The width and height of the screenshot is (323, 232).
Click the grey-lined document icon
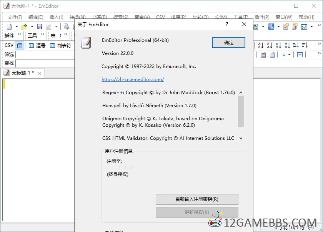click(272, 55)
